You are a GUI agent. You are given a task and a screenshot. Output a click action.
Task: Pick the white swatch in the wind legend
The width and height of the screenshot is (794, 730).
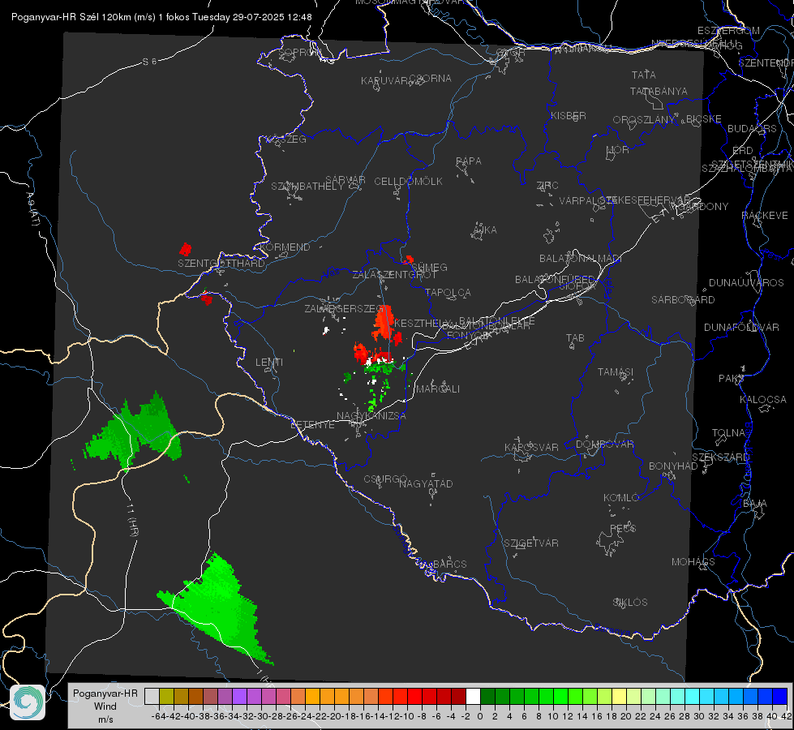click(x=473, y=697)
